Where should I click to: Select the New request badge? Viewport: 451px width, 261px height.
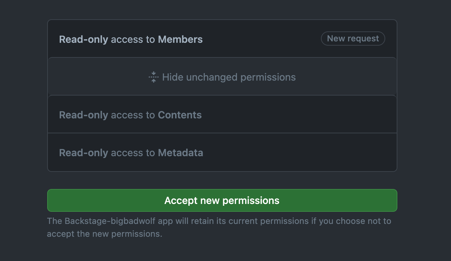tap(353, 39)
